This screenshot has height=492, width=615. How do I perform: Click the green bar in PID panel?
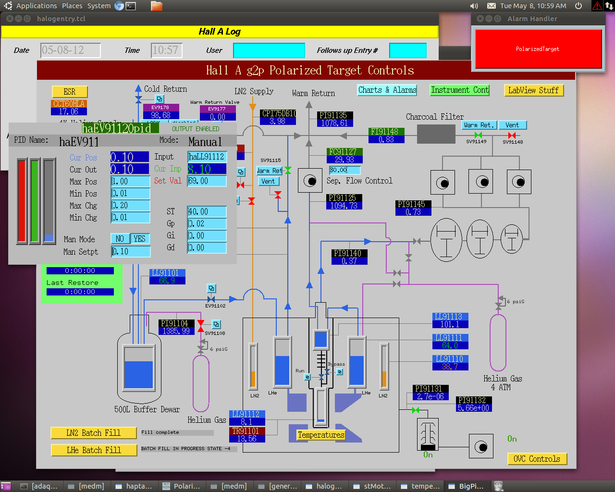(x=35, y=201)
